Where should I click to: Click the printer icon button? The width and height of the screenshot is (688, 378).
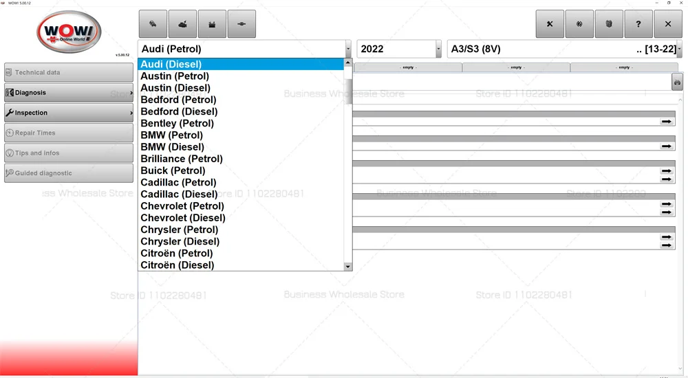[677, 82]
